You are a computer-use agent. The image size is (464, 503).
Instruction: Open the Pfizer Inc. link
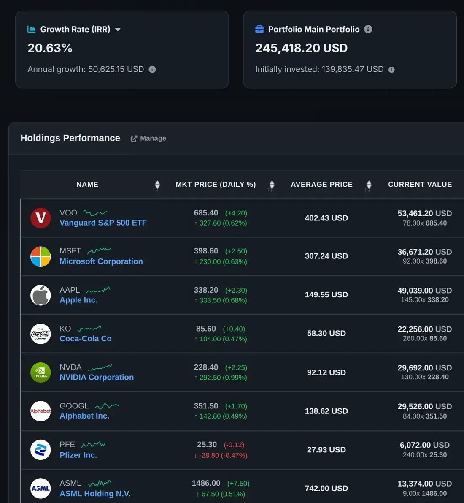tap(78, 455)
